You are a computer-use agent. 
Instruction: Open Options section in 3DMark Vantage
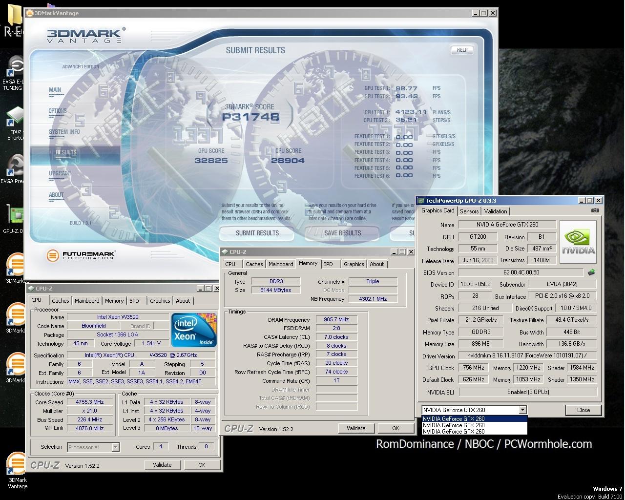point(58,111)
